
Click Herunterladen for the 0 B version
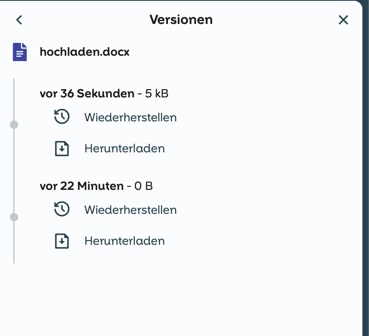(x=124, y=241)
